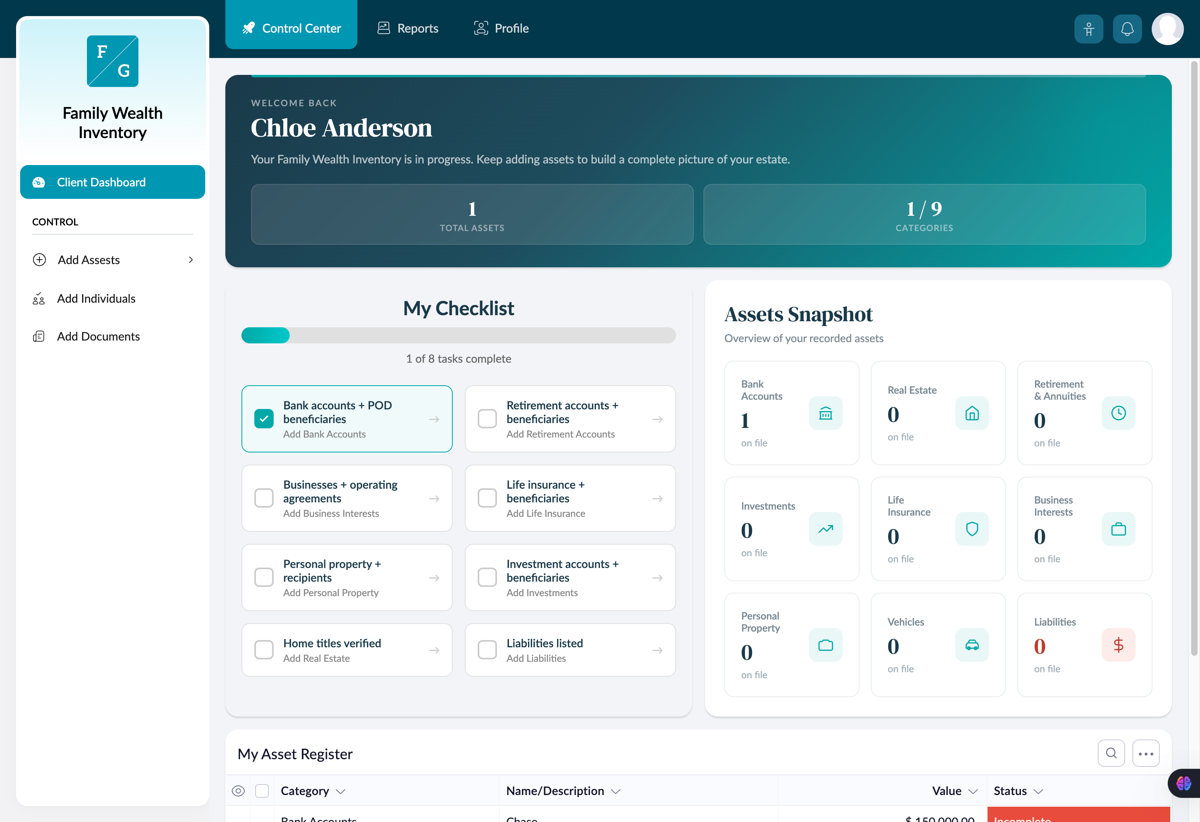Click the Investments trending chart icon
The height and width of the screenshot is (822, 1200).
825,529
